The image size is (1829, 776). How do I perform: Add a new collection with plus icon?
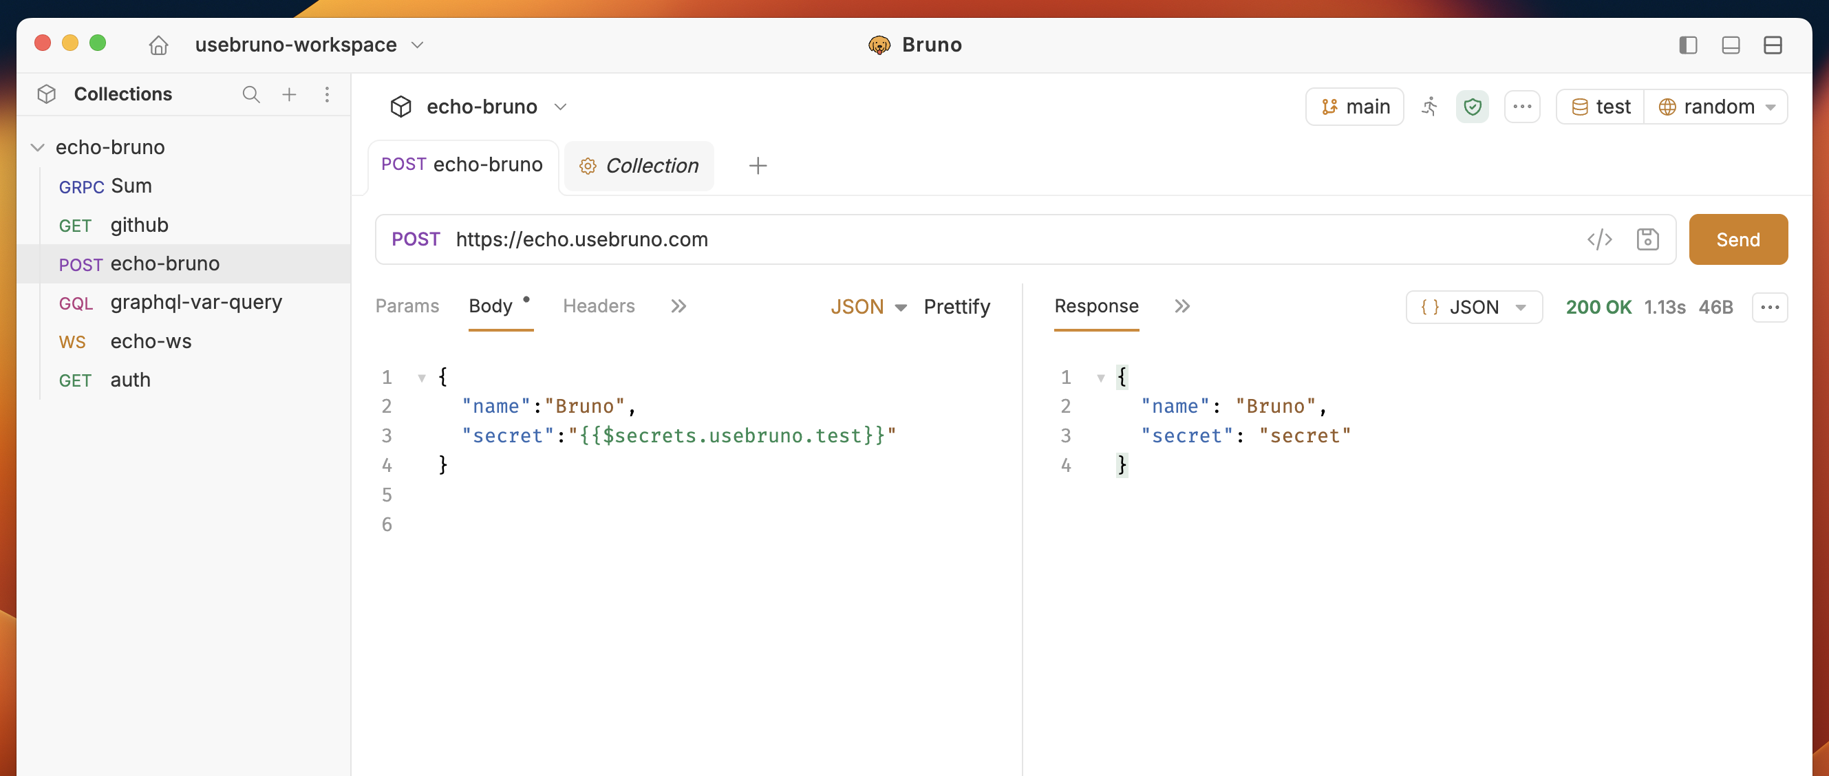coord(289,94)
